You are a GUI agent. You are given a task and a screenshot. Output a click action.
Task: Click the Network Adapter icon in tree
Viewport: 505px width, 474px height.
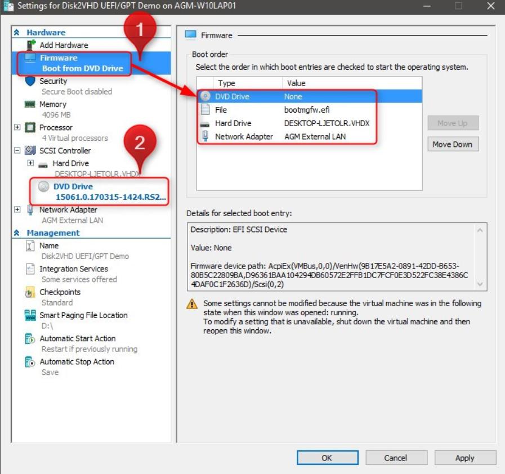tap(30, 209)
